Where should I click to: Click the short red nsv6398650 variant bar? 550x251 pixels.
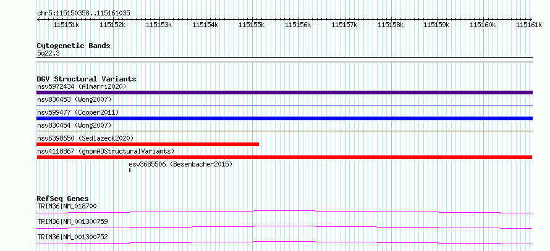(148, 144)
